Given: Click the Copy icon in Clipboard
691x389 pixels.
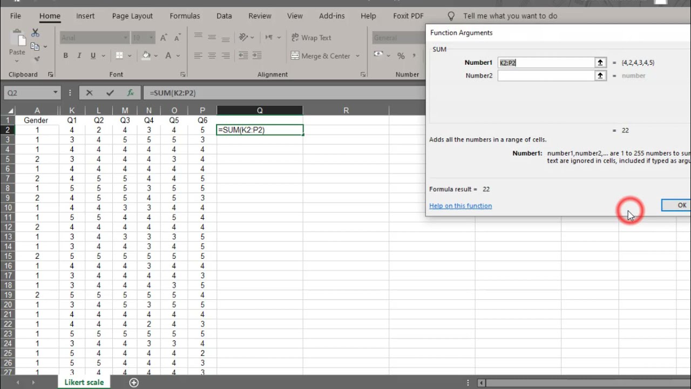Looking at the screenshot, I should point(35,46).
